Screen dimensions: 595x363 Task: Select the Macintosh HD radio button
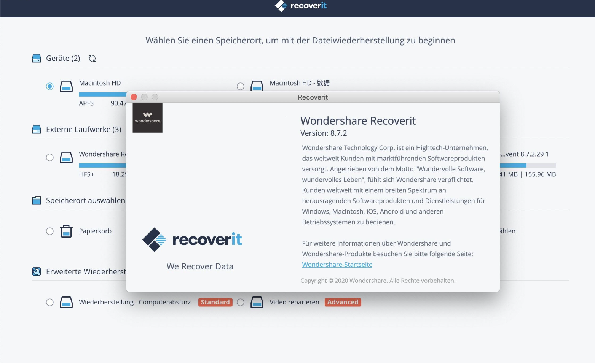(x=50, y=86)
